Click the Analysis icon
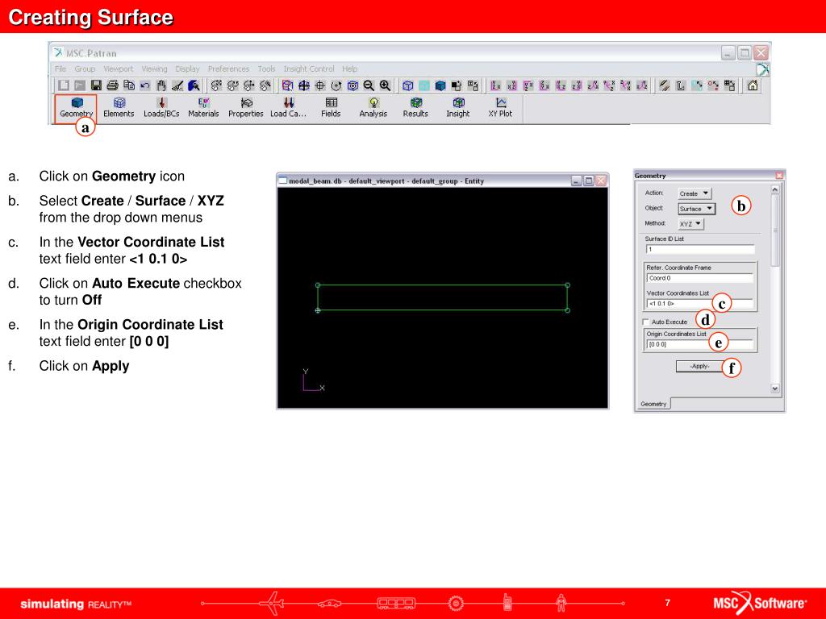This screenshot has height=619, width=826. [x=373, y=108]
